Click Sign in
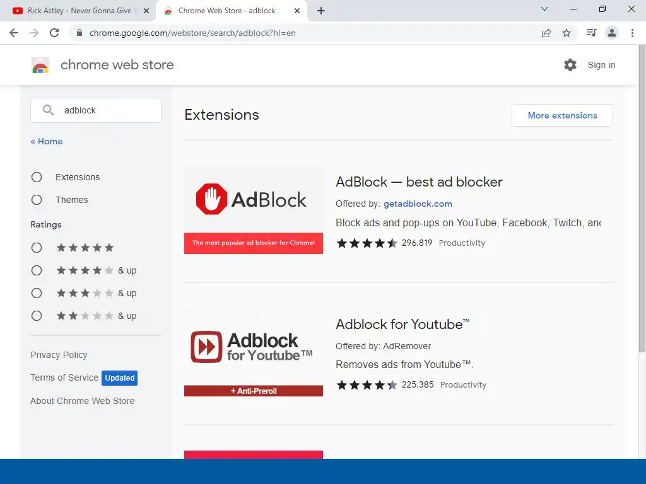Screen dimensions: 646x484 [601, 65]
